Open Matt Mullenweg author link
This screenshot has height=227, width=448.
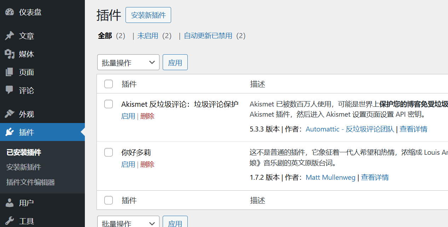point(330,177)
